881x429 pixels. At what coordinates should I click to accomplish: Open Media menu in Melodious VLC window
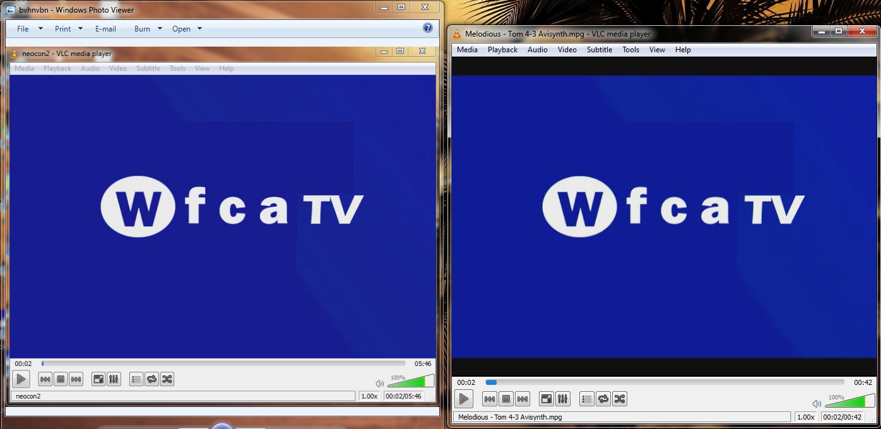tap(467, 50)
